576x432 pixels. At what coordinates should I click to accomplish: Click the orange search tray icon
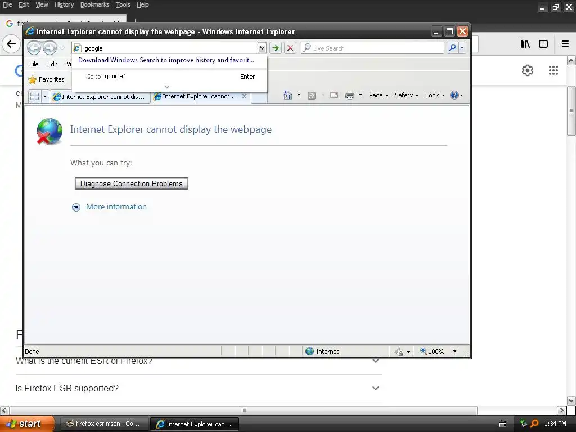(534, 424)
